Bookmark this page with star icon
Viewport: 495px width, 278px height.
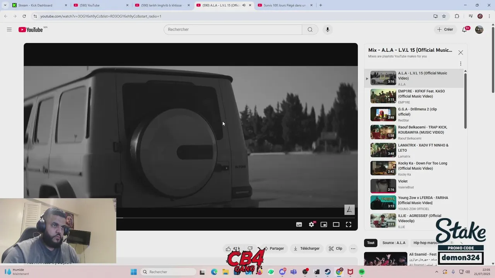[444, 16]
